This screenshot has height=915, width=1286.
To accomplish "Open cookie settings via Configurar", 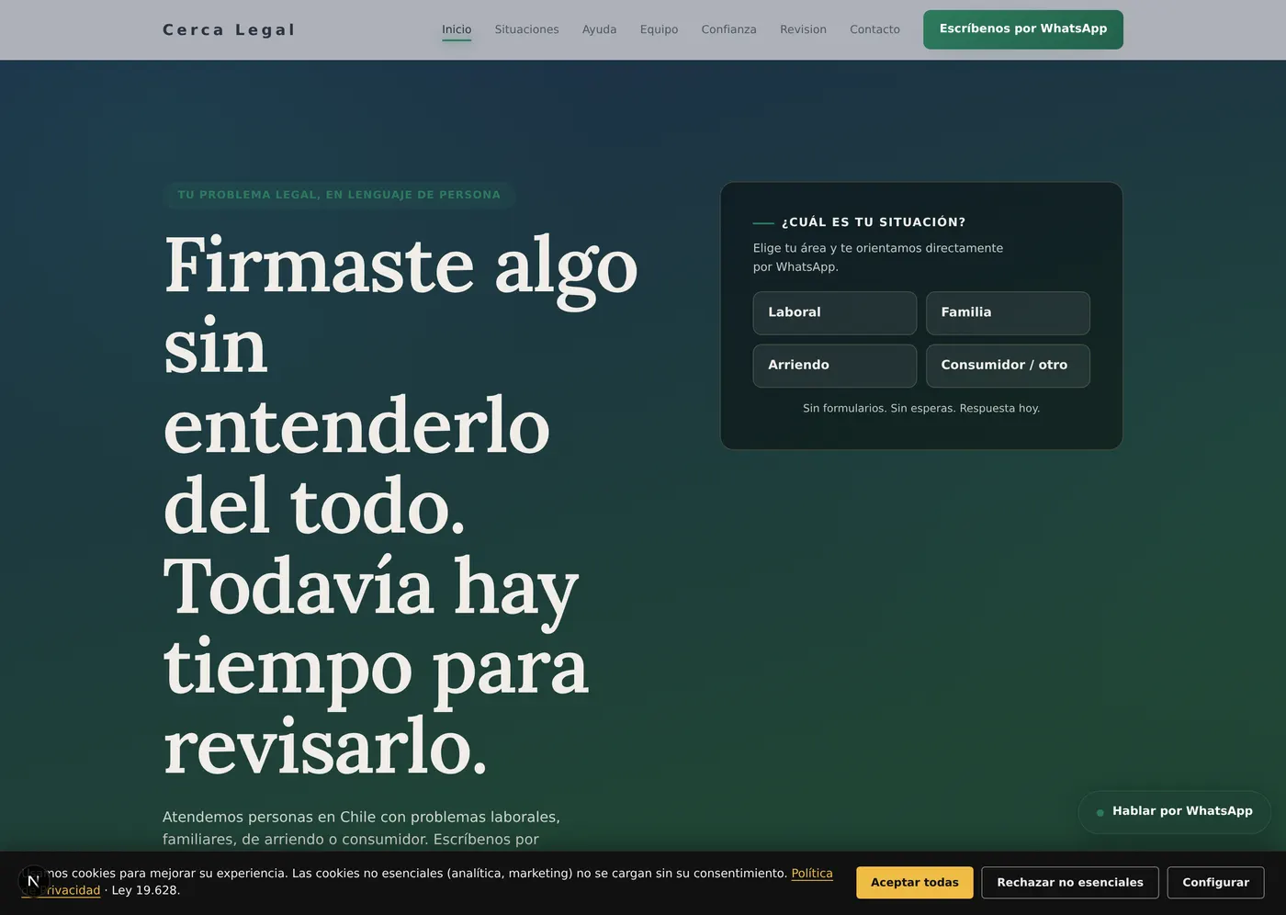I will click(x=1215, y=883).
